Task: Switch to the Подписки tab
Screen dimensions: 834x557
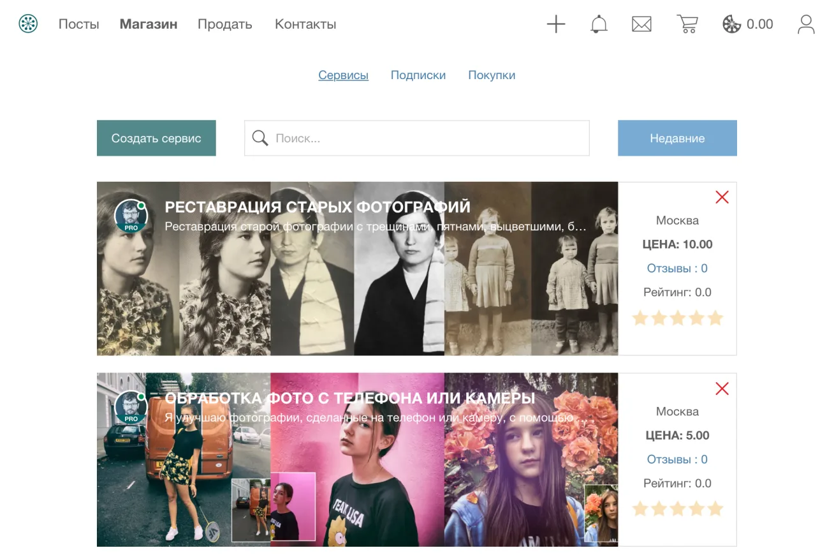Action: click(418, 75)
